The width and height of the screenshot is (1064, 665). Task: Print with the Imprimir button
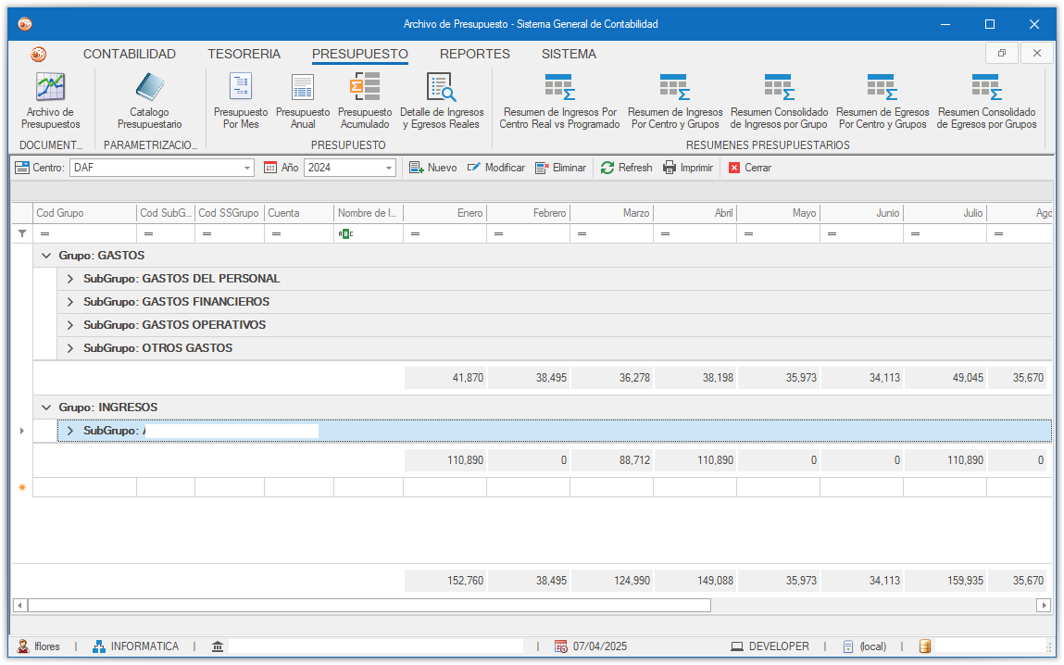click(688, 168)
